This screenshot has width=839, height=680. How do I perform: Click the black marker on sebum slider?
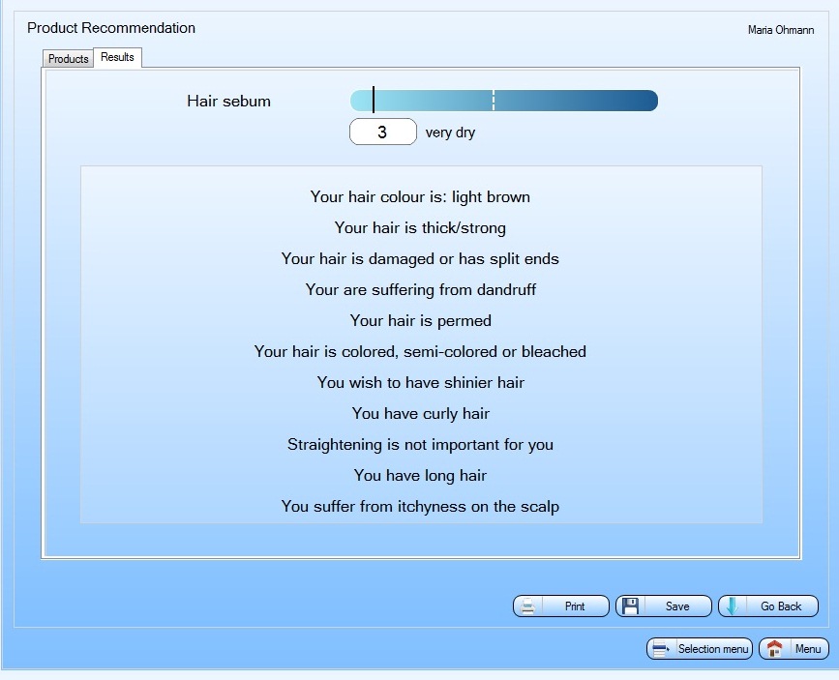pos(374,100)
